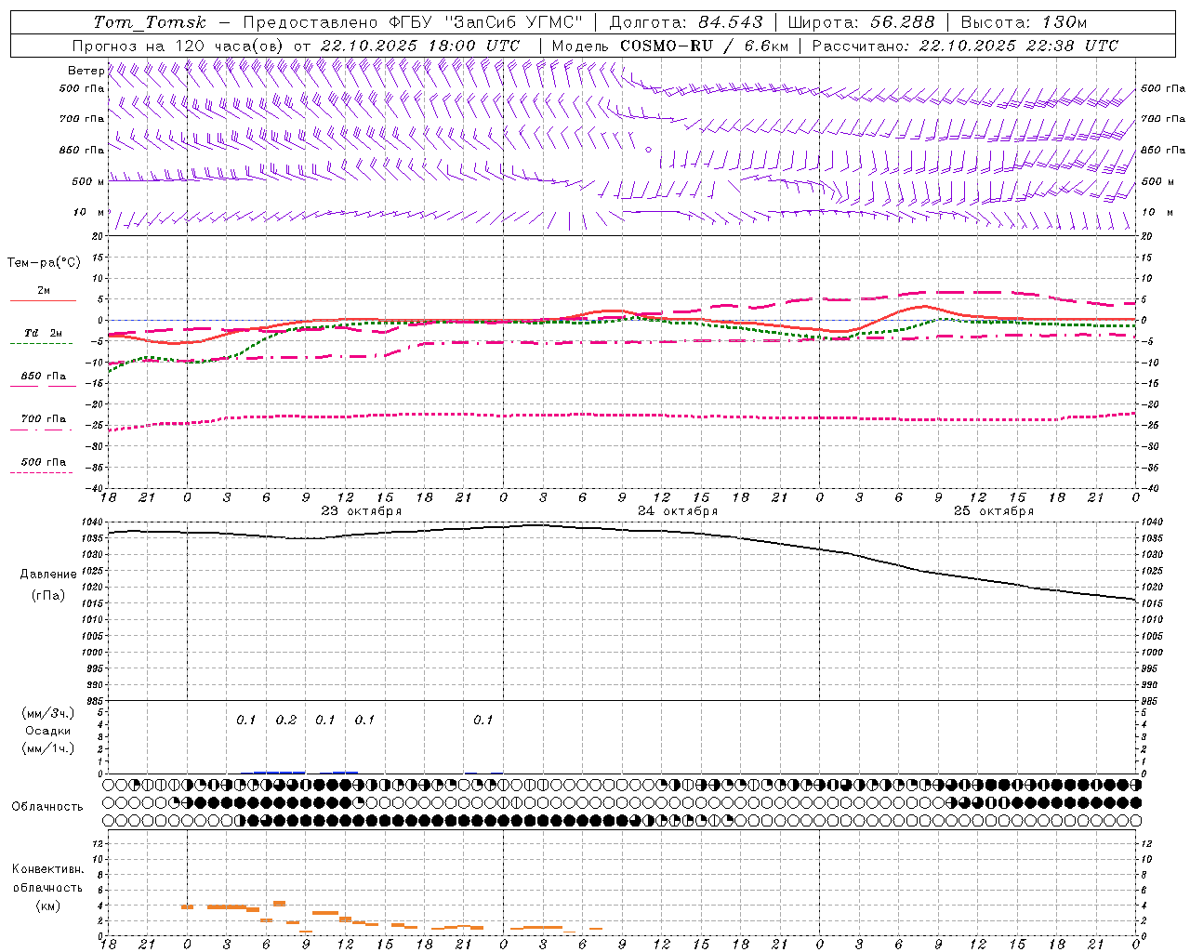
Task: Click the (мм/3ч.) precipitation unit label
Action: (x=48, y=714)
